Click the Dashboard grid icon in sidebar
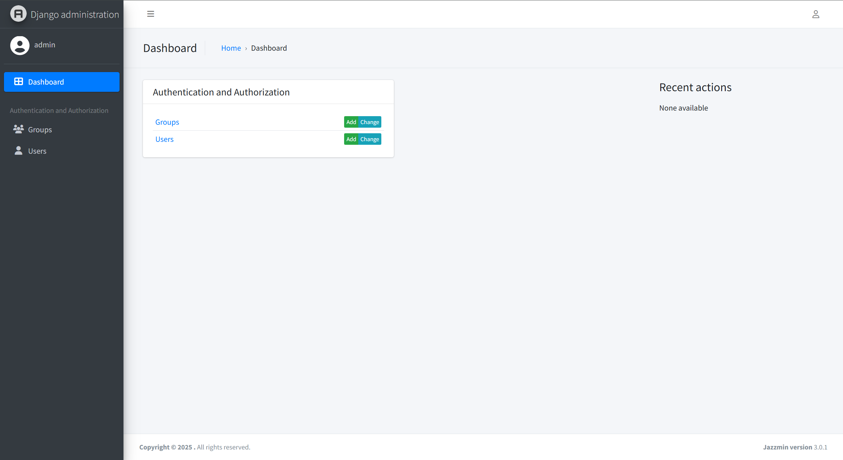This screenshot has height=460, width=843. 18,82
